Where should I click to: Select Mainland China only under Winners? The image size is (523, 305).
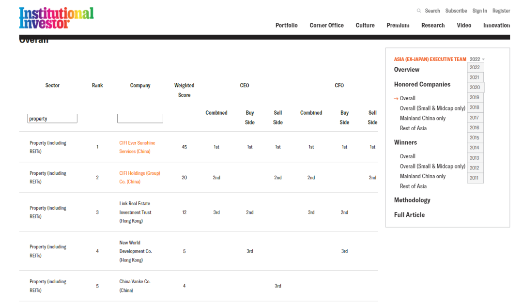[423, 176]
